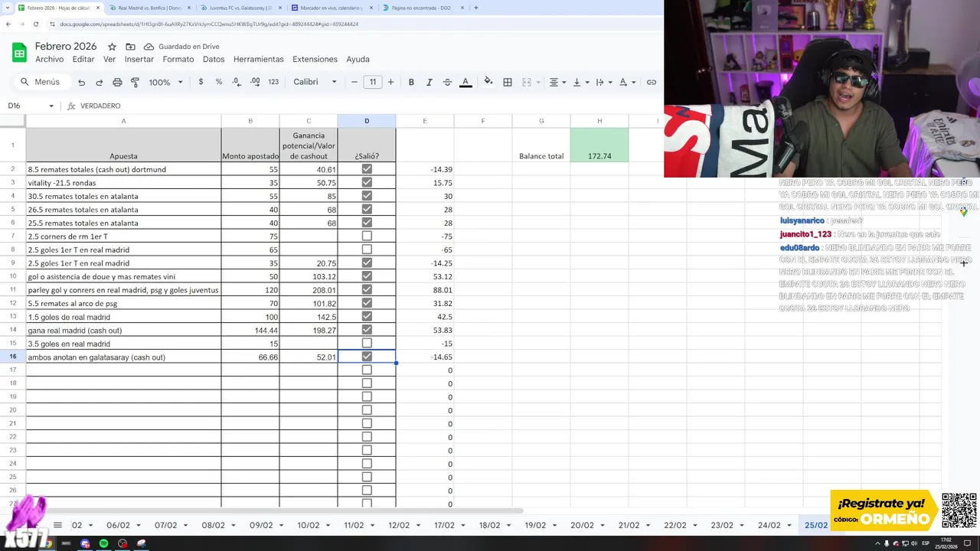
Task: Open the text wrapping dropdown
Action: (603, 82)
